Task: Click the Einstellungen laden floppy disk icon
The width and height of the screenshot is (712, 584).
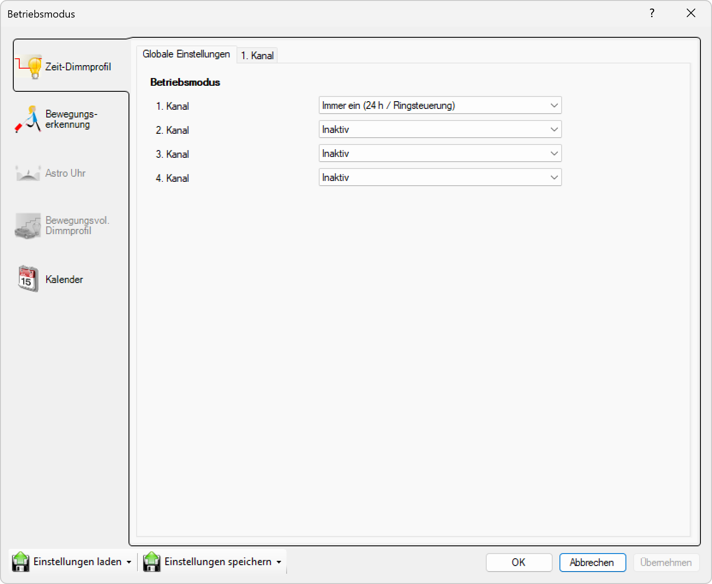Action: point(21,562)
